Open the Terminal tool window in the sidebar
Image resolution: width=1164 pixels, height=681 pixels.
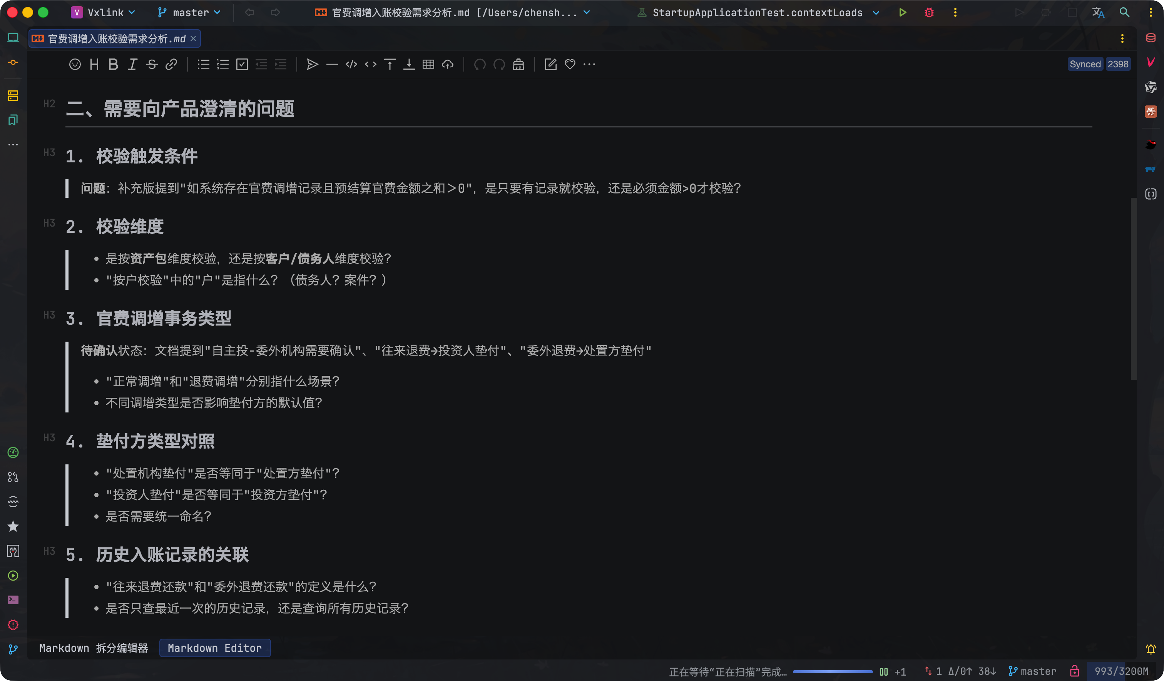[13, 600]
